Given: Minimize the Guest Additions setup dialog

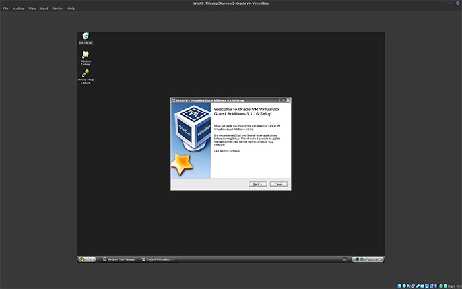Looking at the screenshot, I should (279, 100).
